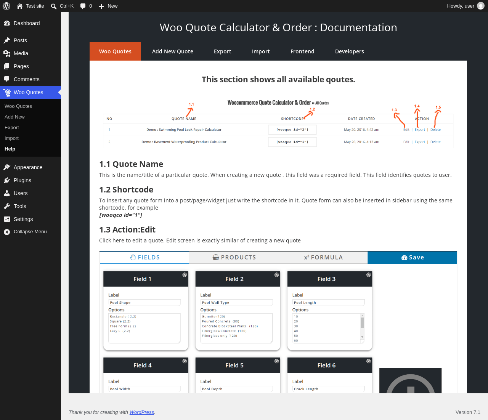488x420 pixels.
Task: Click the '1.1 Quote Name' heading
Action: point(131,164)
